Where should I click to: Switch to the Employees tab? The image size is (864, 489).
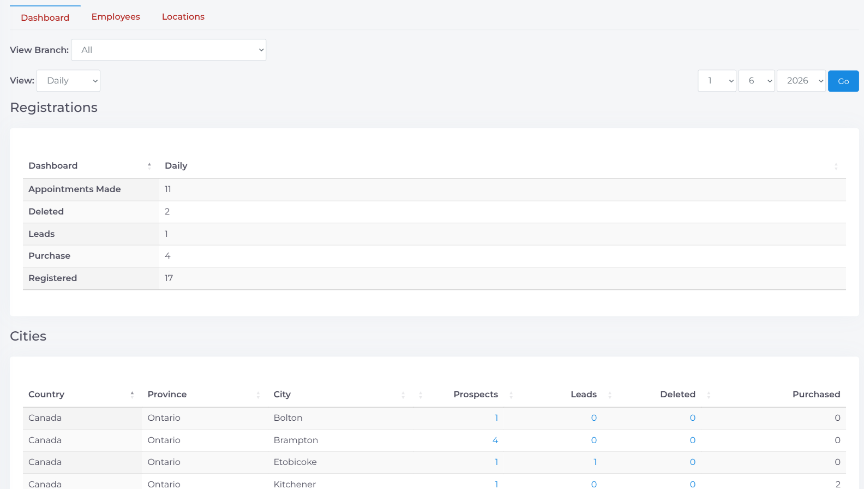click(116, 17)
